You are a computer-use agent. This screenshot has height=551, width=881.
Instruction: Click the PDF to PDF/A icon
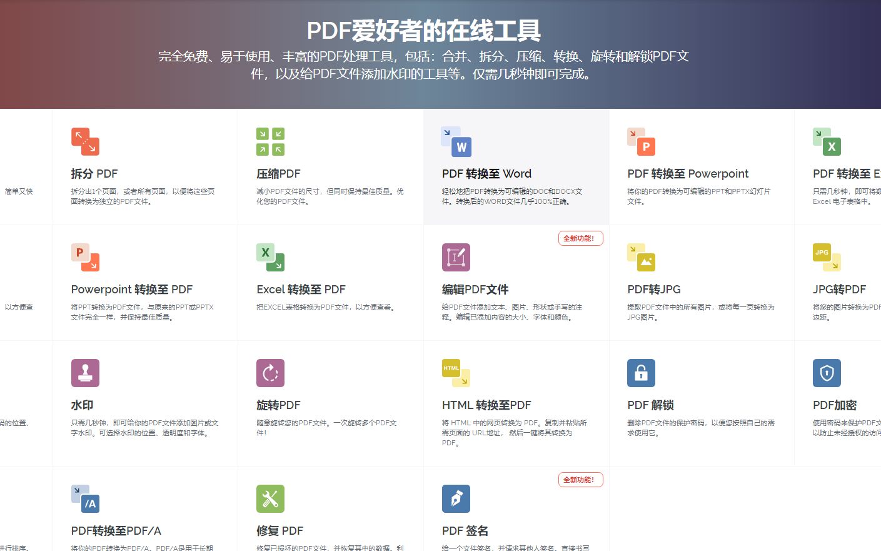pos(85,498)
